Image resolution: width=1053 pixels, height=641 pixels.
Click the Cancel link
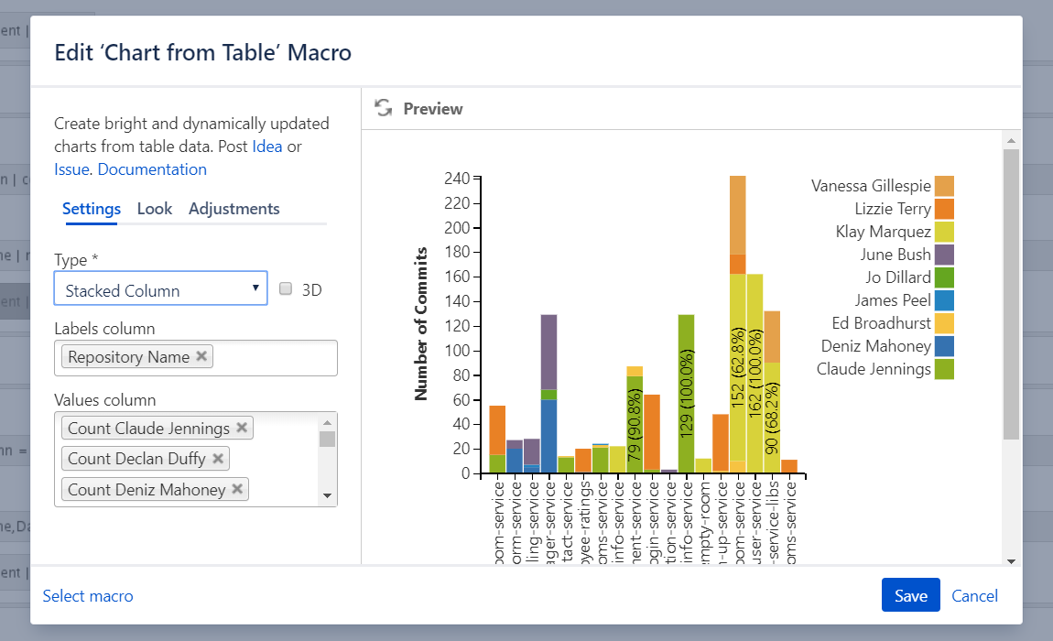(974, 595)
